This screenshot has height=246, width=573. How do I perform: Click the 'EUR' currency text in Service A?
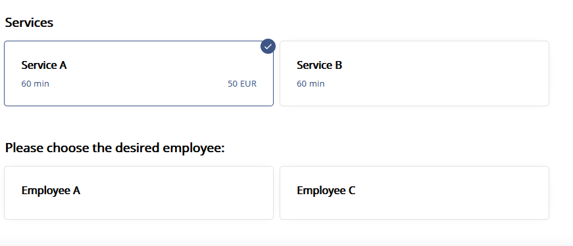tap(248, 84)
